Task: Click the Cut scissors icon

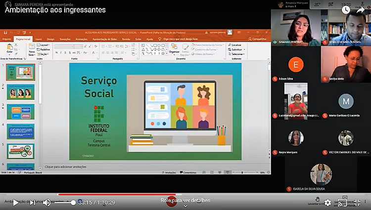Action: 16,44
